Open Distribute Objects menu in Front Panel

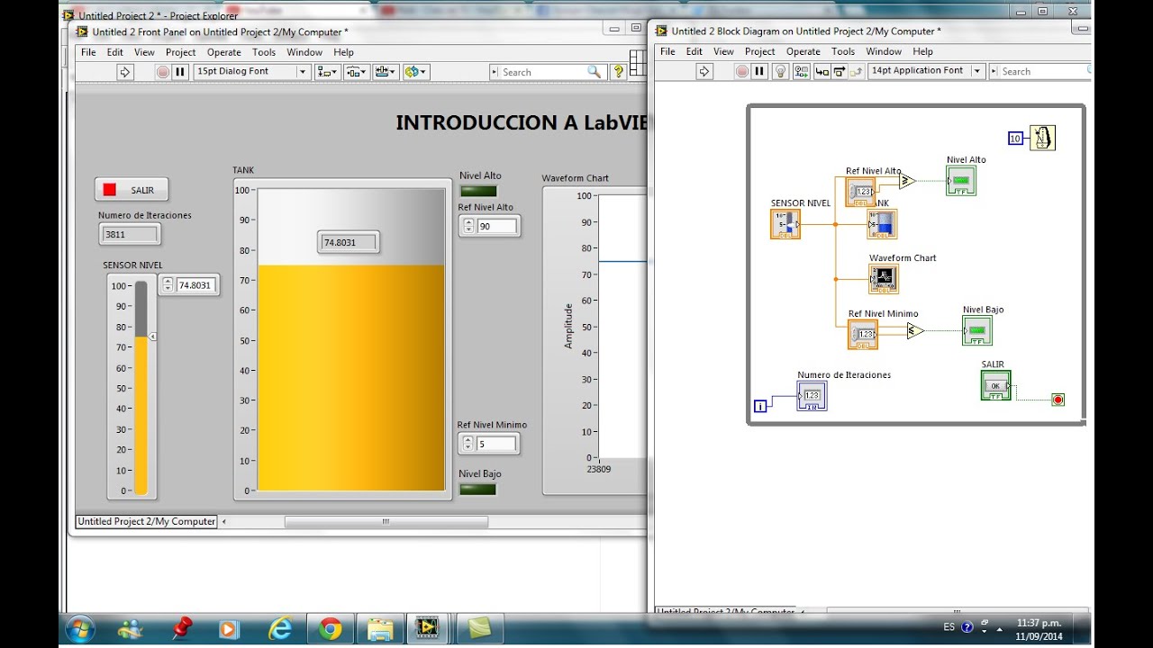356,72
